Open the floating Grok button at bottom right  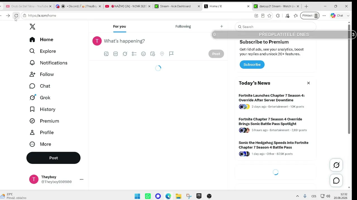point(336,165)
